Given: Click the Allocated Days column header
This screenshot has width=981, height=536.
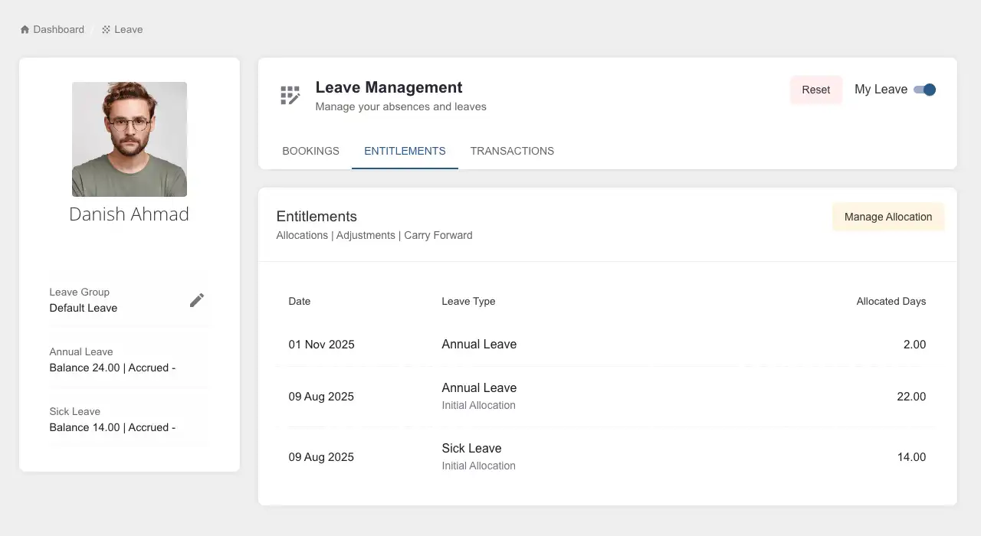Looking at the screenshot, I should (x=891, y=301).
